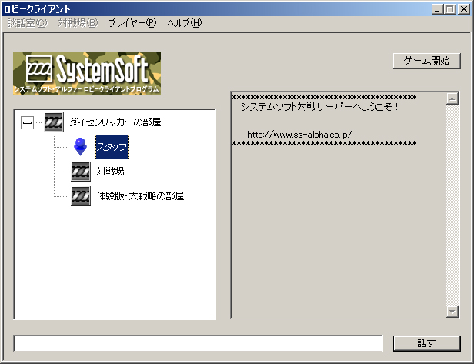Select the ダイセンリャカーの部屋 tree label
474x364 pixels.
pos(115,122)
